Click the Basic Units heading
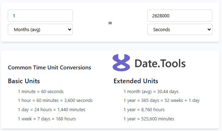Image resolution: width=222 pixels, height=131 pixels. point(24,81)
